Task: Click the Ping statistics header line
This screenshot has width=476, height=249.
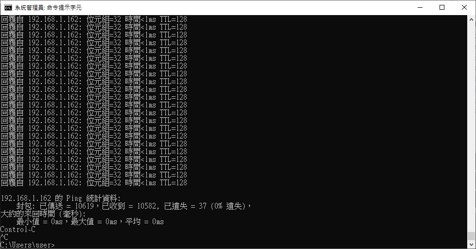Action: (x=60, y=198)
